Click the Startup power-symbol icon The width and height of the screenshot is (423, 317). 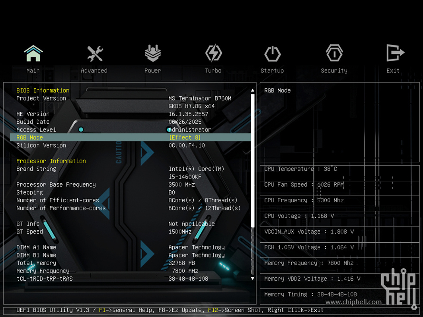(x=272, y=54)
